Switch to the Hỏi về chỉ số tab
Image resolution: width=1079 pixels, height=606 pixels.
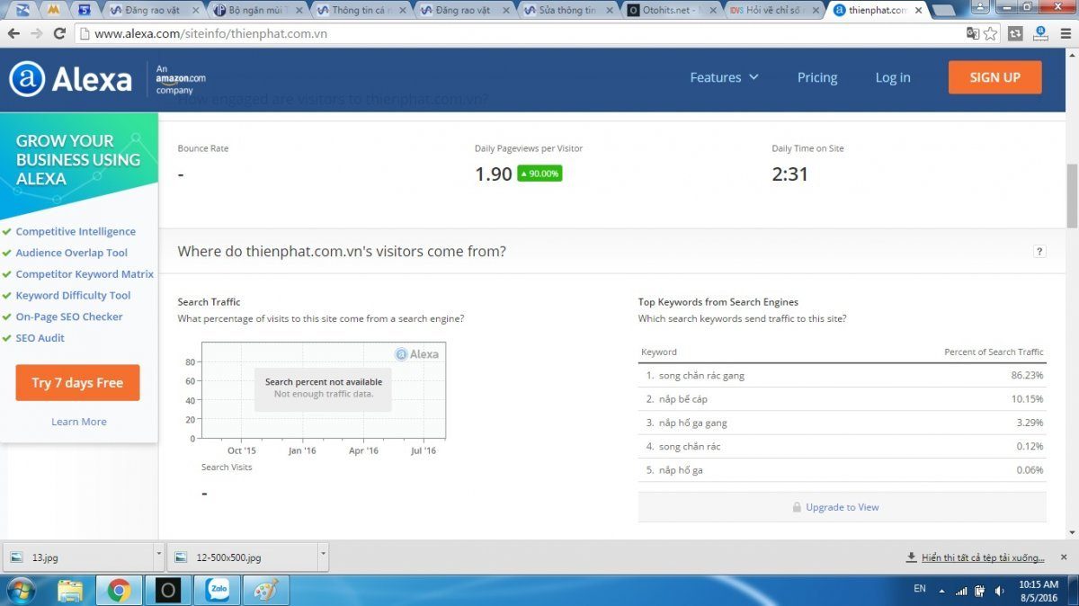click(x=774, y=10)
